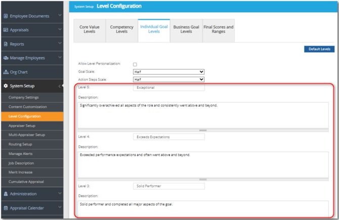Click the Administration user icon

[6, 194]
